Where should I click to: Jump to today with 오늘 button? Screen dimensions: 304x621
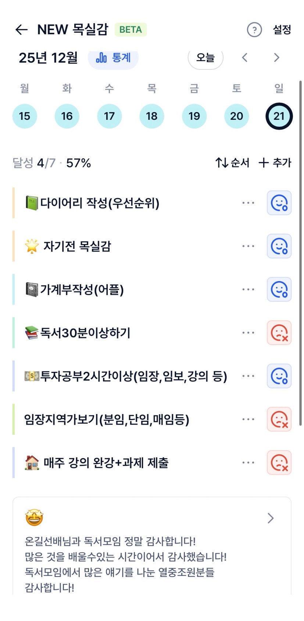(x=205, y=58)
